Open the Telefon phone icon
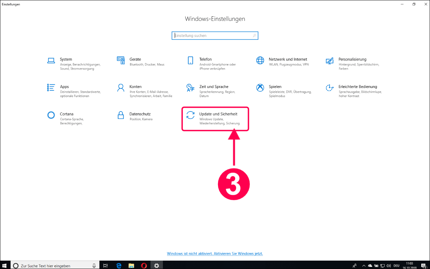The width and height of the screenshot is (430, 269). [190, 60]
